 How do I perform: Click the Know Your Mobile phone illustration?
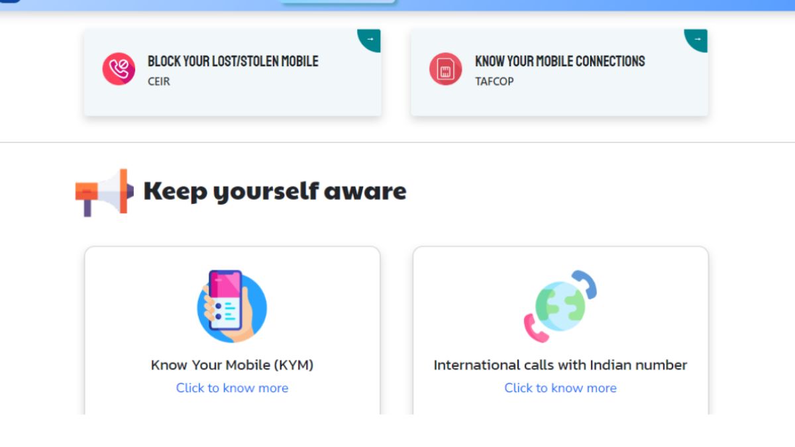coord(232,306)
